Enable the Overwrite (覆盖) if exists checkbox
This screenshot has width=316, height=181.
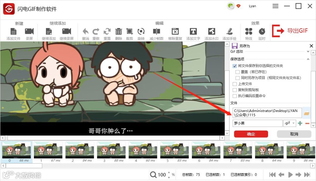237,72
